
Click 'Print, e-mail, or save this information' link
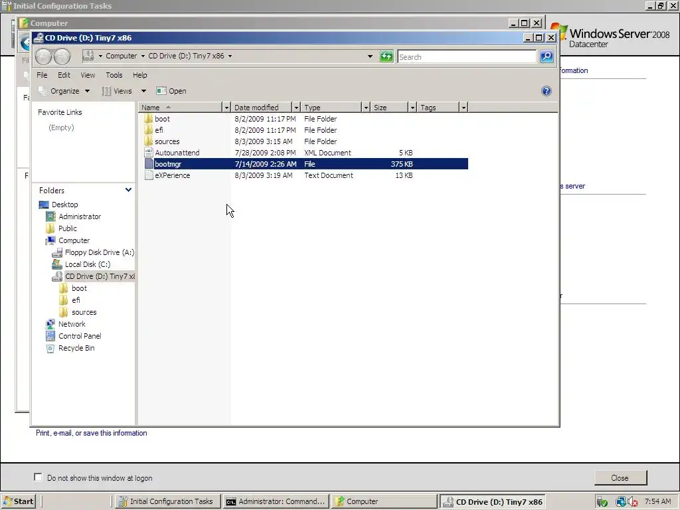(92, 433)
